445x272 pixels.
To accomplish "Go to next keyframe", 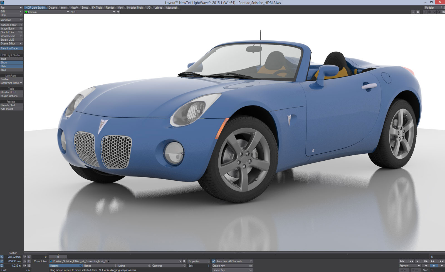I will [x=434, y=261].
